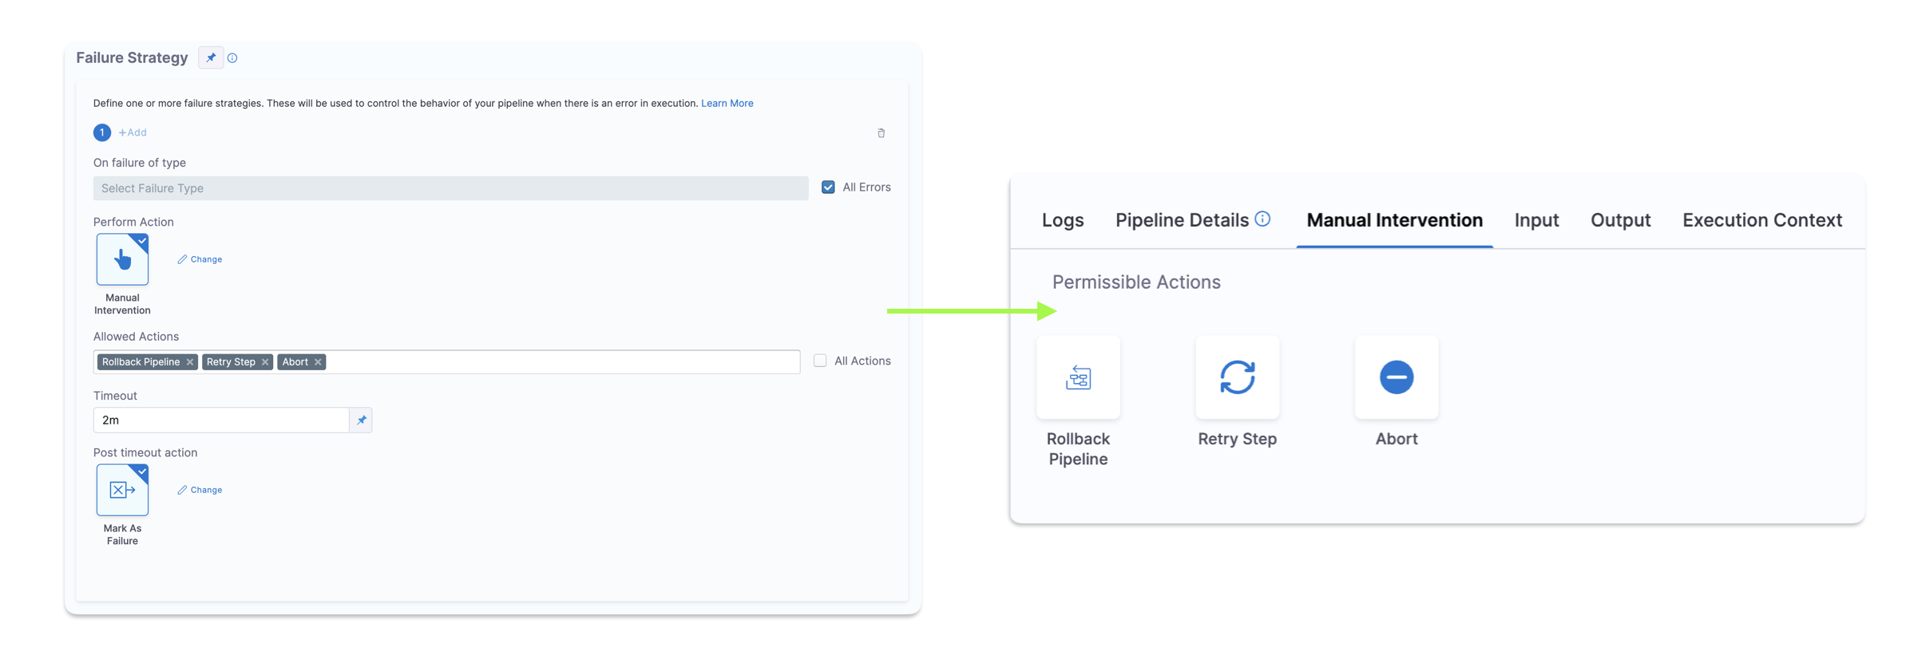Click the pin icon beside Failure Strategy
Image resolution: width=1926 pixels, height=667 pixels.
pos(211,57)
